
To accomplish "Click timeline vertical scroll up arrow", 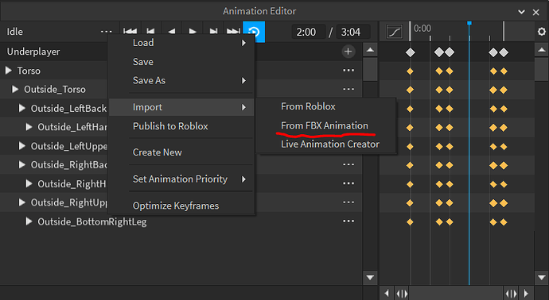I will pos(541,50).
